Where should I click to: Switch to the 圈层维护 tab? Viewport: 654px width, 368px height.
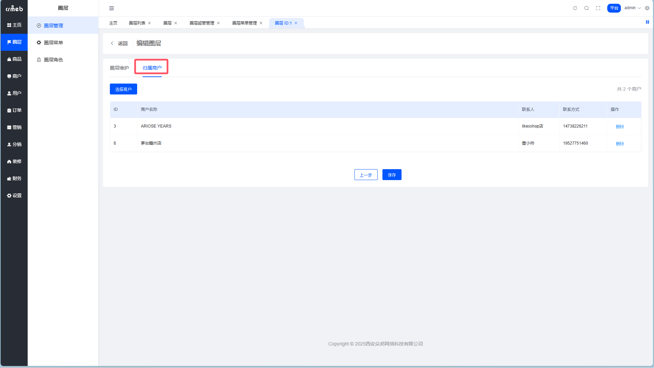(x=119, y=68)
